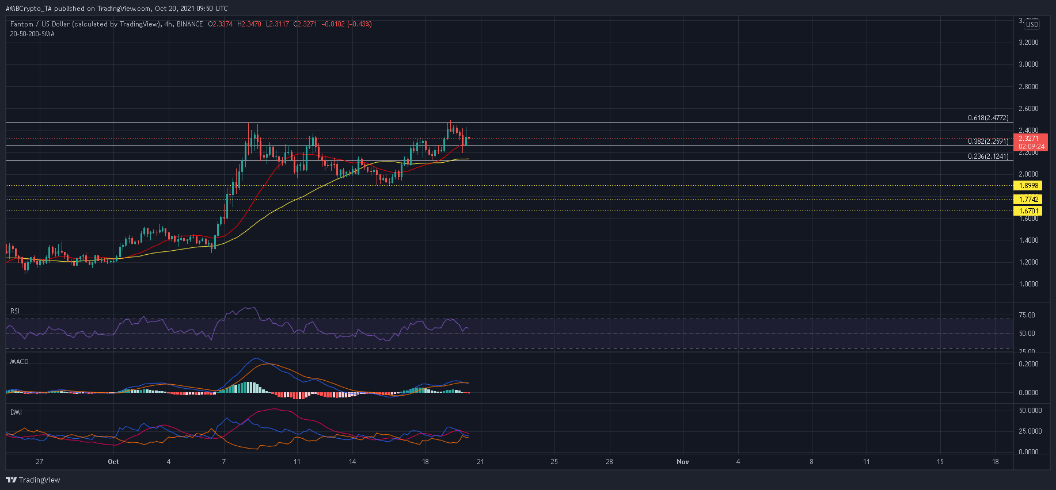Click the 21 date label on time axis

(x=480, y=462)
